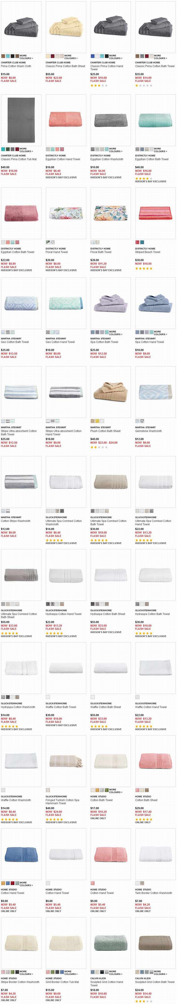Screen dimensions: 177x1004
Task: Expand MORE COLOURS under Classic Pima Cotton Tub Mat
Action: click(x=26, y=150)
